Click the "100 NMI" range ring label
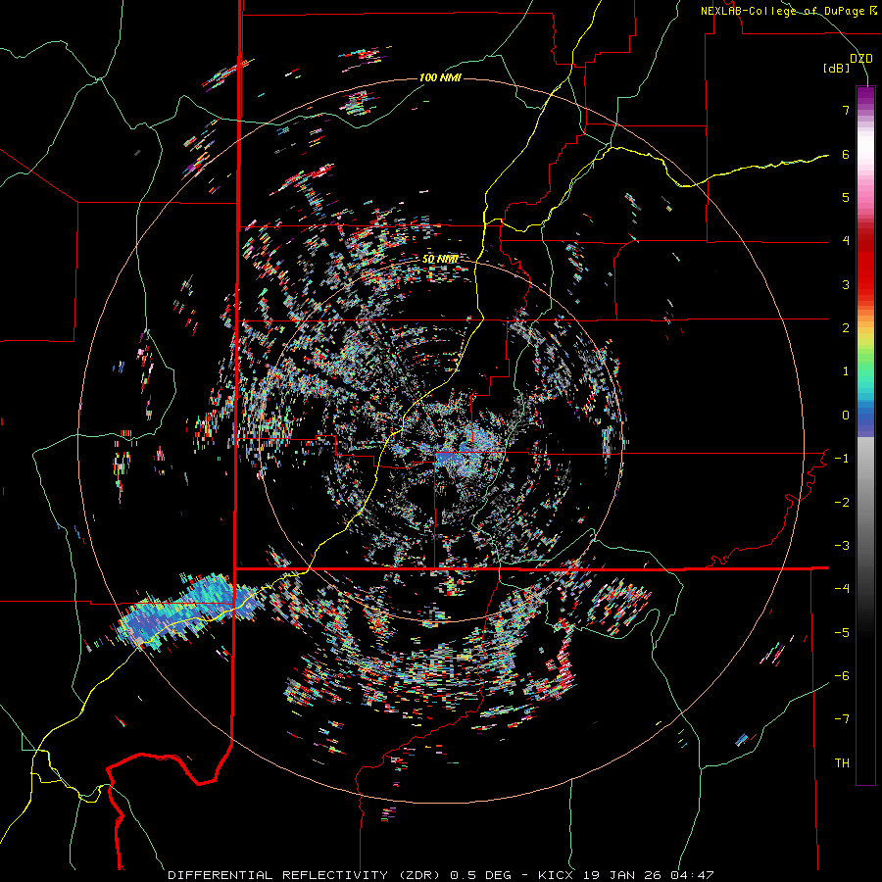The height and width of the screenshot is (882, 882). click(440, 77)
